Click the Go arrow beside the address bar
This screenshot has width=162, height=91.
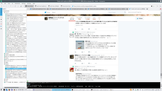click(x=157, y=6)
